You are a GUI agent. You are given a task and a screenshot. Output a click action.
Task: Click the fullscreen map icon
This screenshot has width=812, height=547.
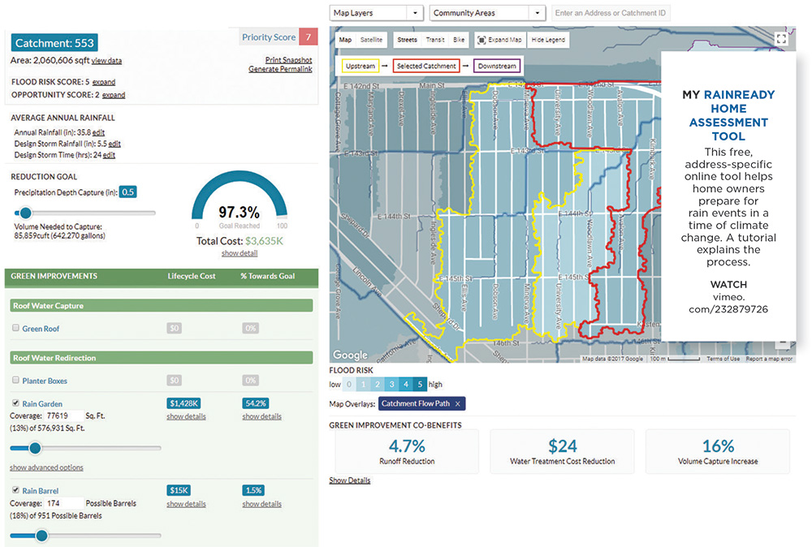781,38
